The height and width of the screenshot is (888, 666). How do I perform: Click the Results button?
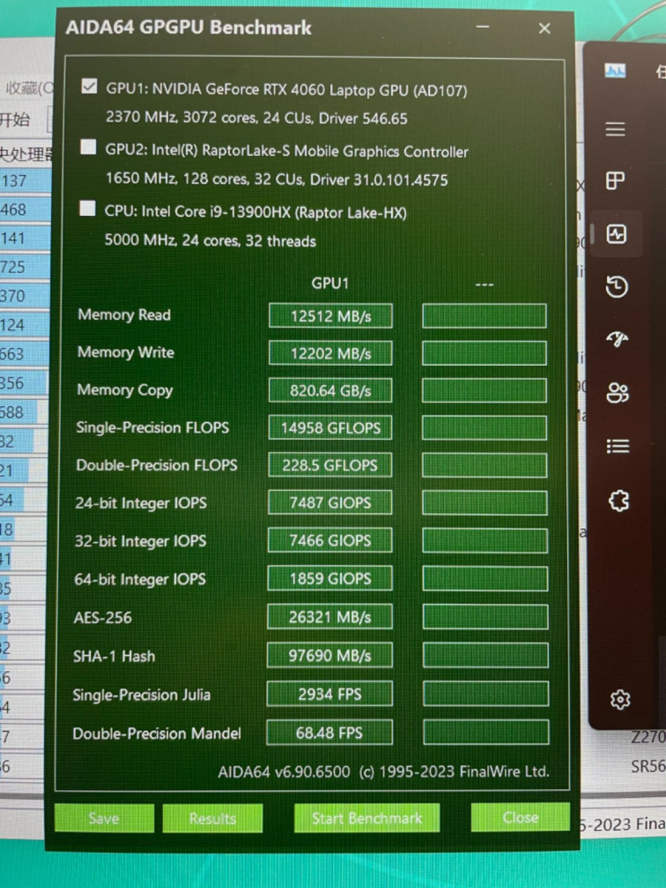point(212,818)
